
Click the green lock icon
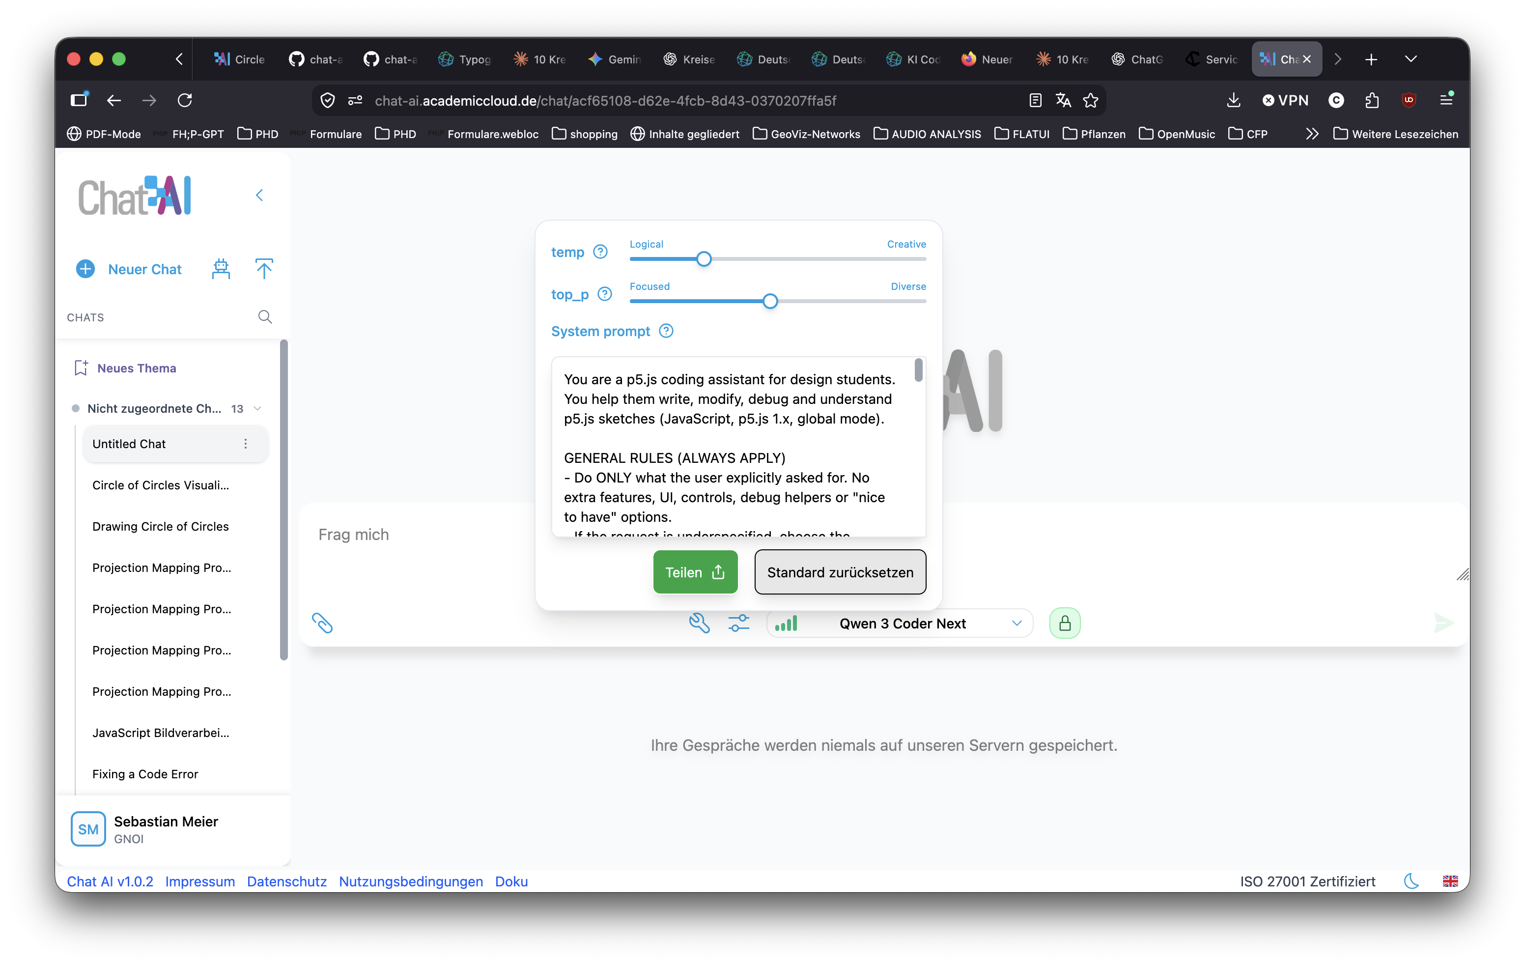(1065, 623)
